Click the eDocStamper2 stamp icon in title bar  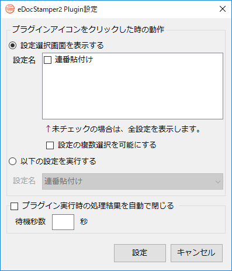point(10,9)
